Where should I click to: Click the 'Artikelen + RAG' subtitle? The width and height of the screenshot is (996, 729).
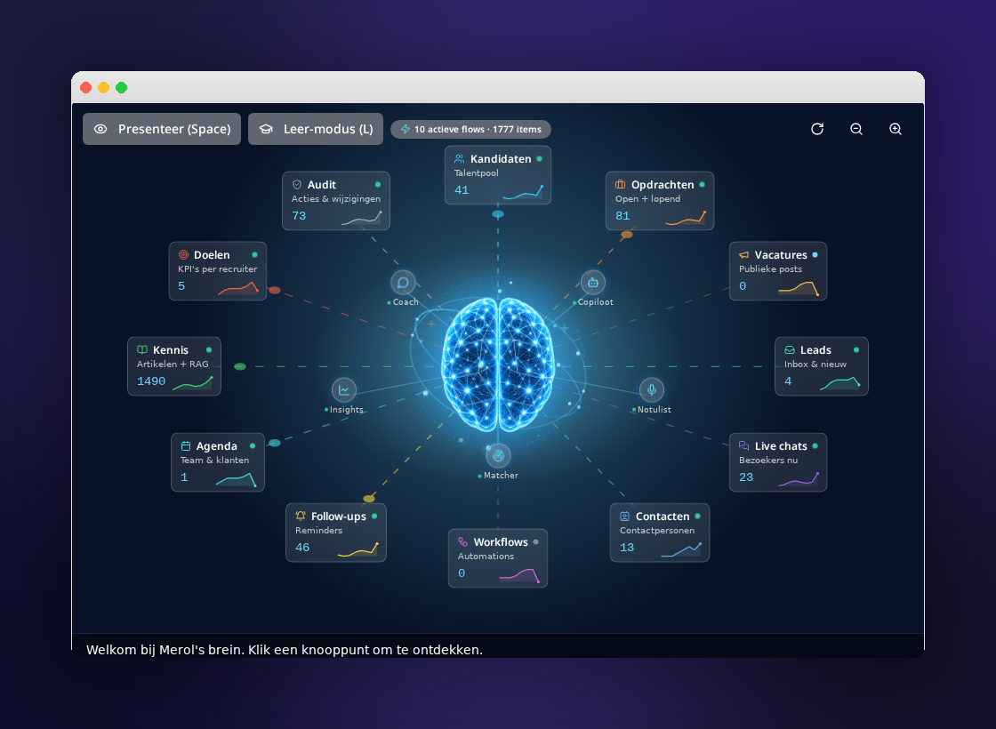coord(173,364)
